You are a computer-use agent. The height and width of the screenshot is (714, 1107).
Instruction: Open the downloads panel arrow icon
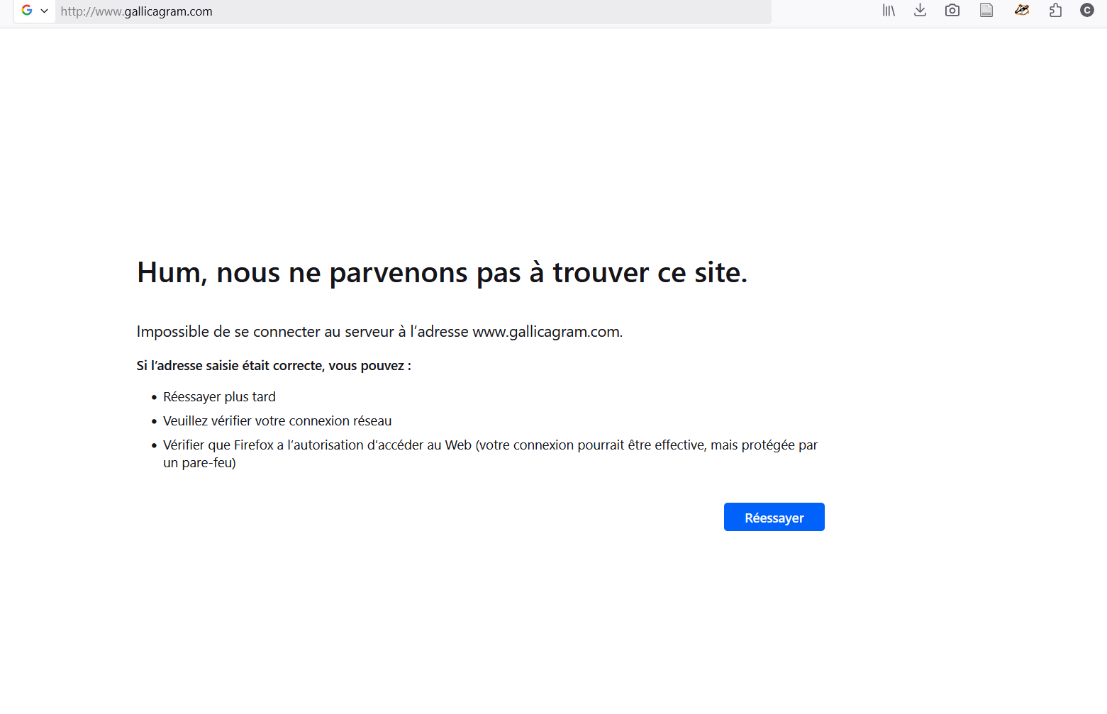pyautogui.click(x=920, y=11)
